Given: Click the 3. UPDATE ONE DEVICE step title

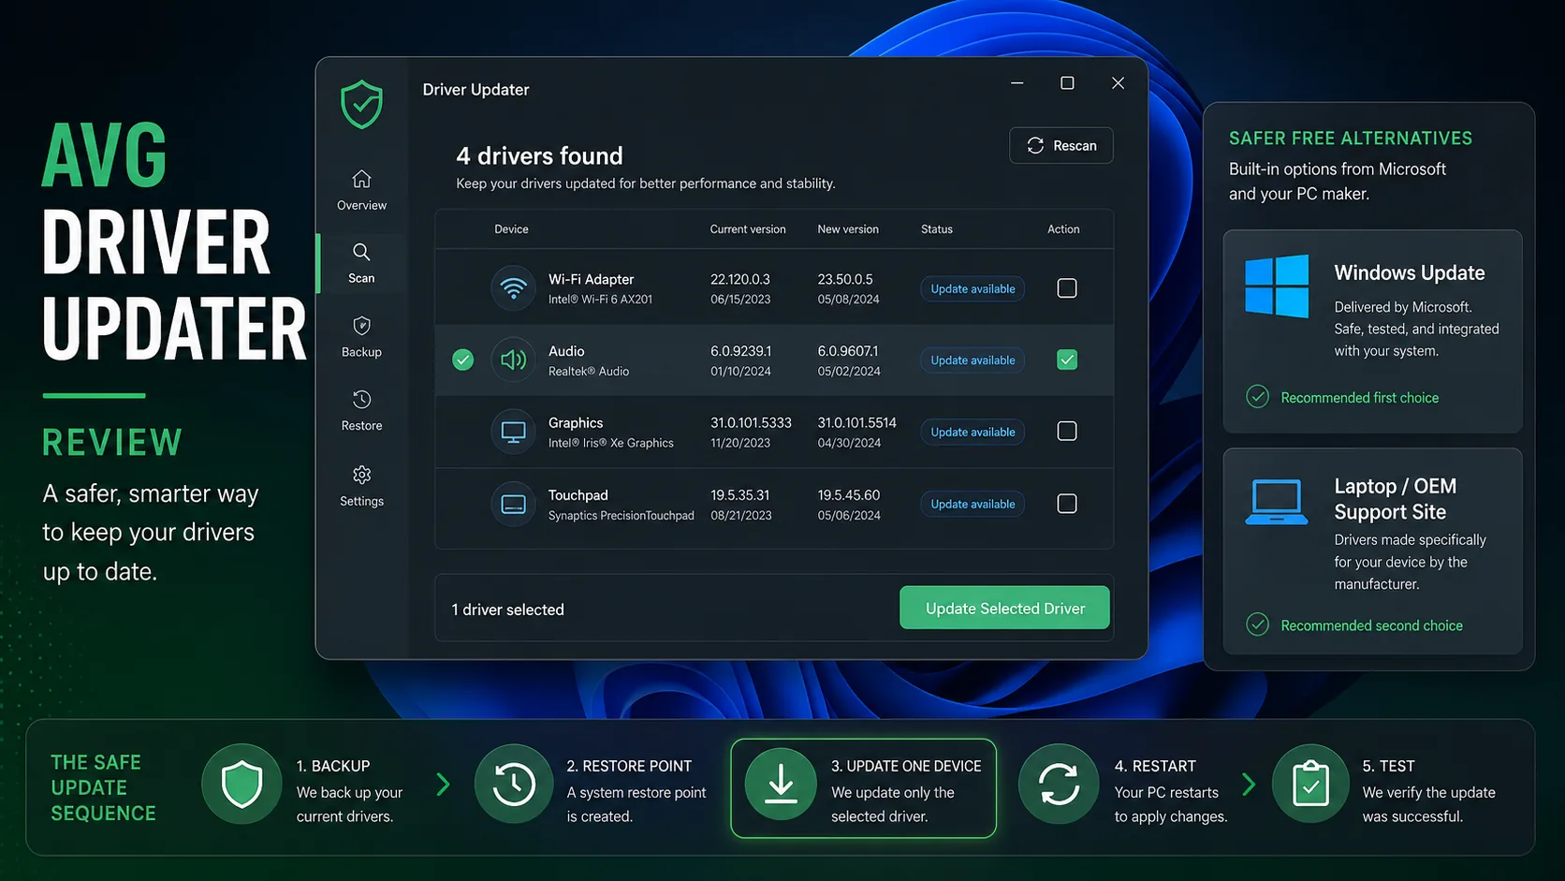Looking at the screenshot, I should point(906,766).
